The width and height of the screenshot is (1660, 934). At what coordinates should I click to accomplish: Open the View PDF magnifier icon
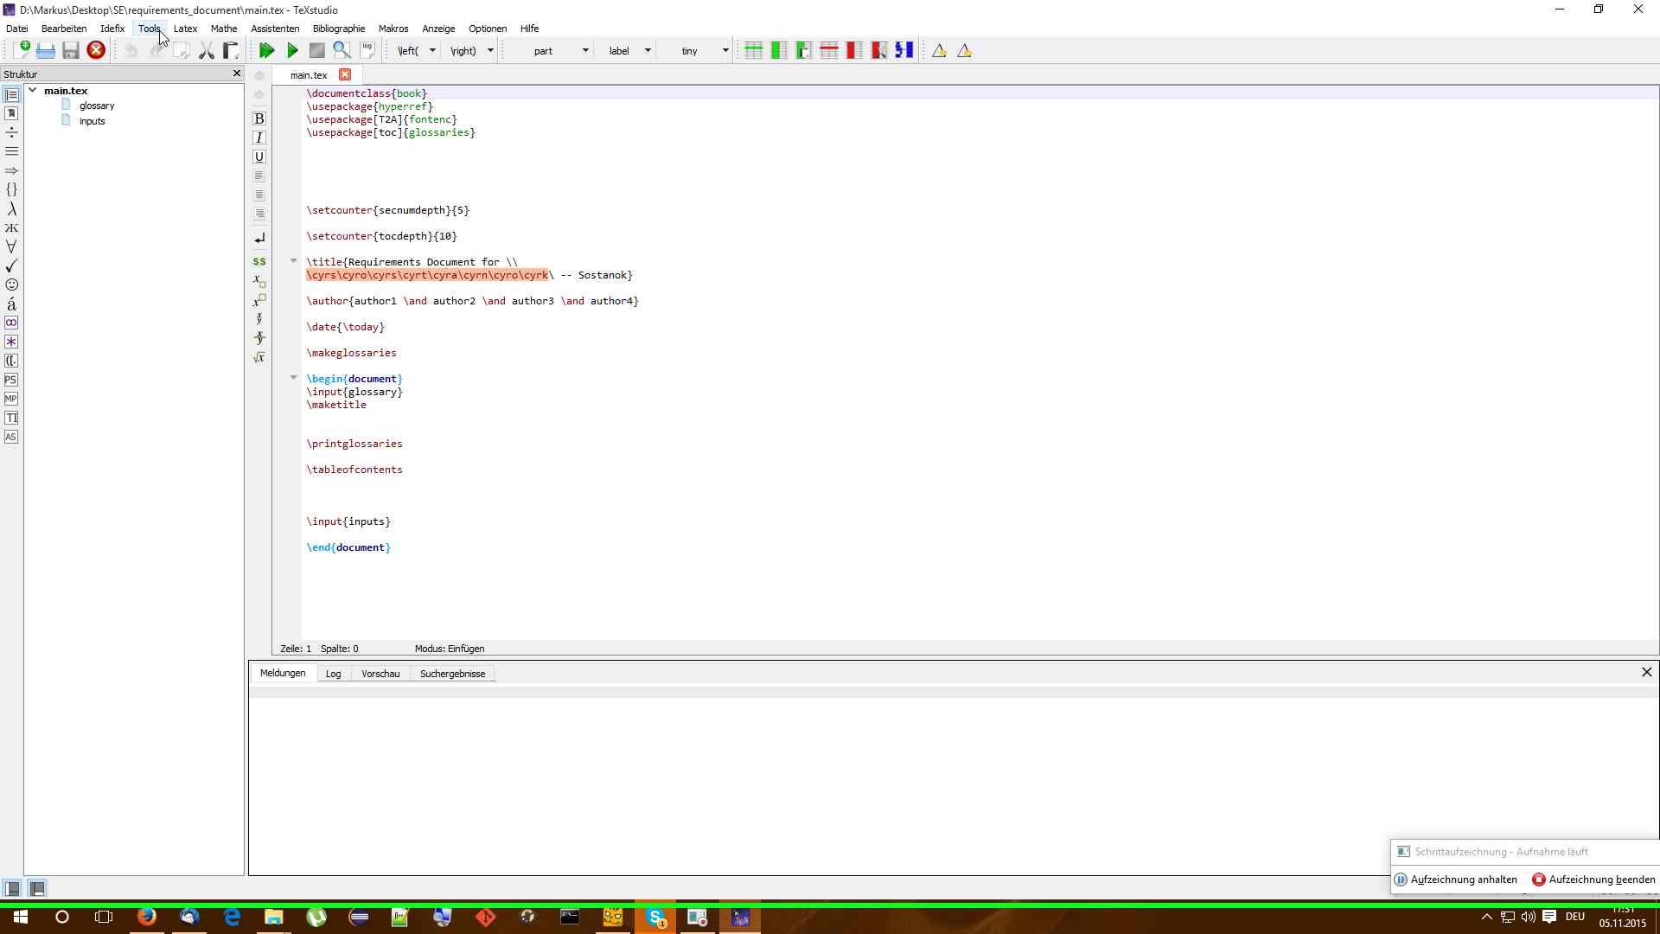click(342, 50)
